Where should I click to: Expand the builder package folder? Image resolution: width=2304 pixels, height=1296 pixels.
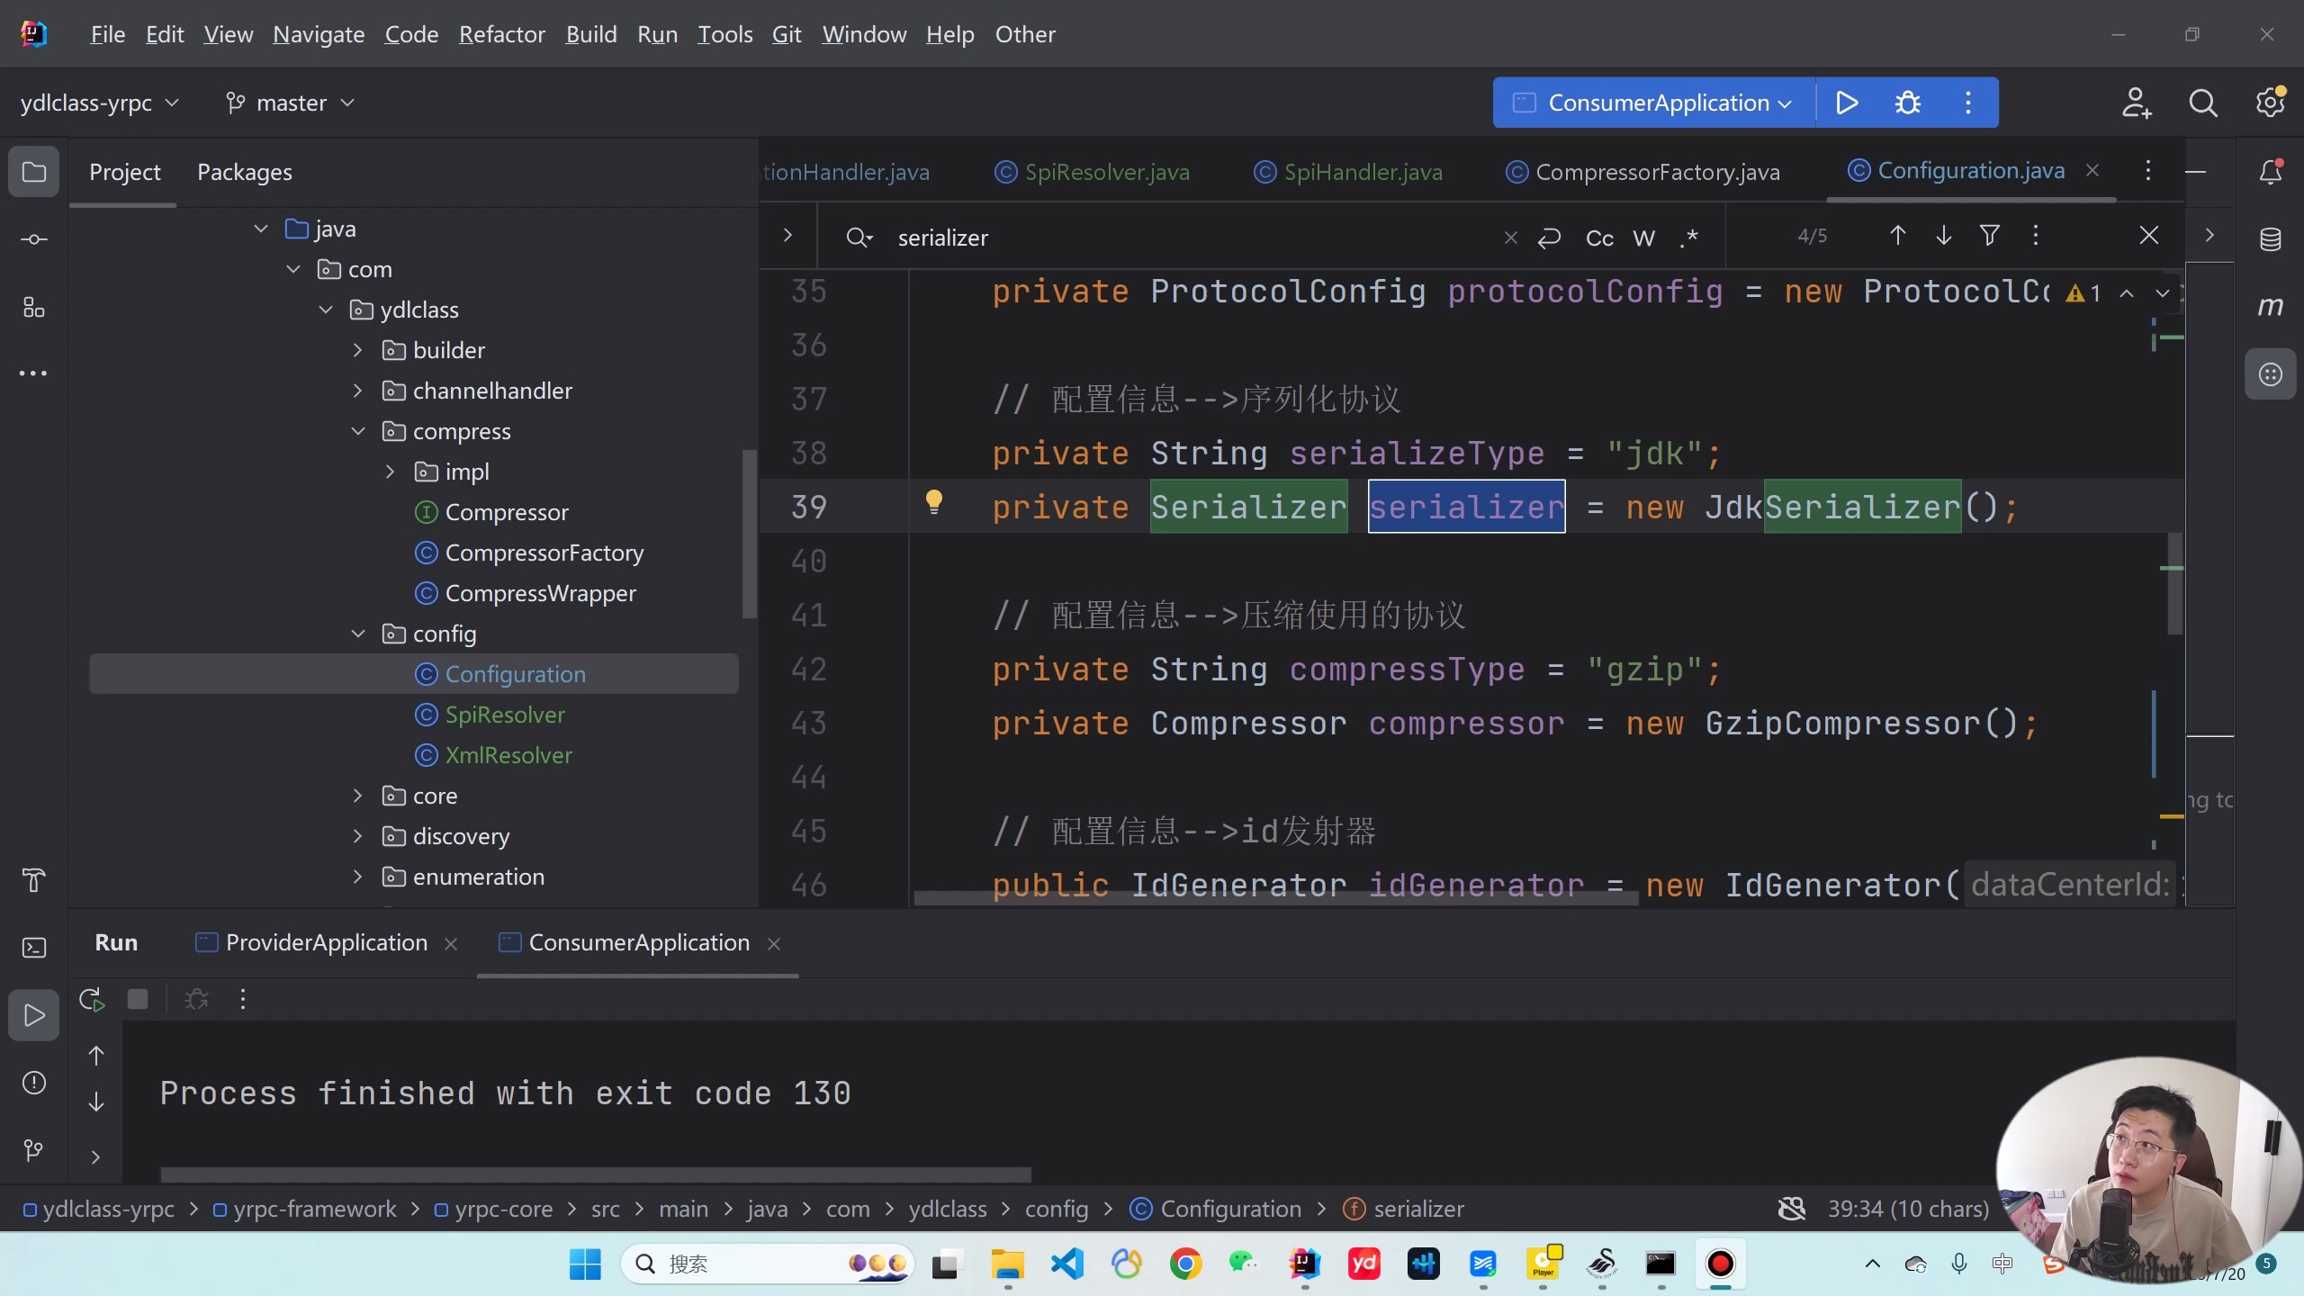[x=357, y=349]
